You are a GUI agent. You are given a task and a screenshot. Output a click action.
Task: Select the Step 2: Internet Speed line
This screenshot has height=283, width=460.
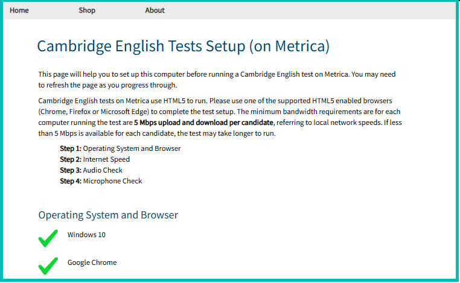coord(95,159)
